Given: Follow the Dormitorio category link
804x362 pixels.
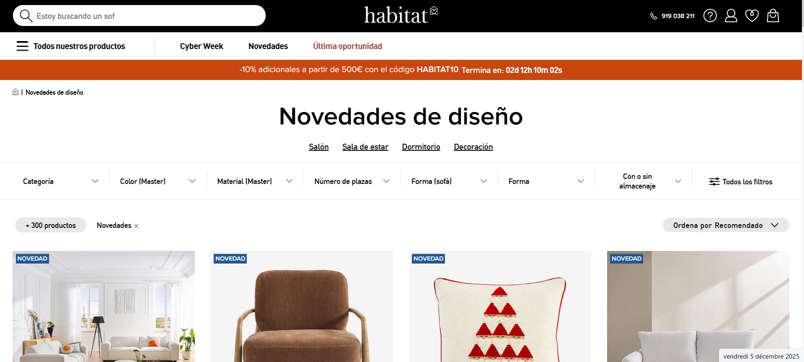Looking at the screenshot, I should 421,147.
